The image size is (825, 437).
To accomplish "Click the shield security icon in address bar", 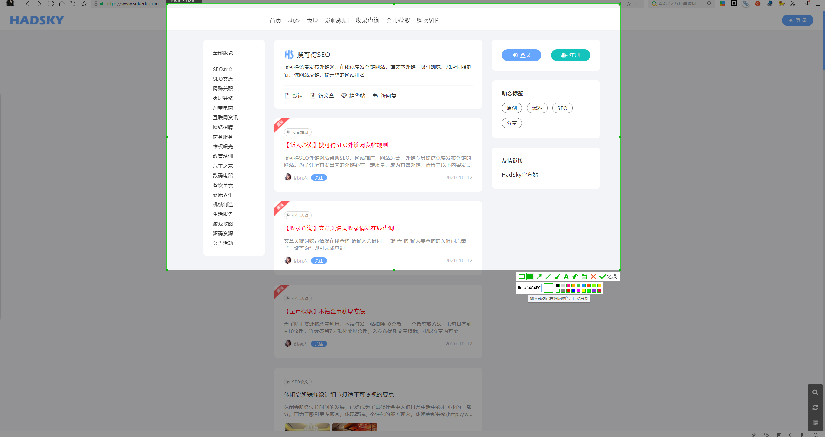I will pos(96,4).
